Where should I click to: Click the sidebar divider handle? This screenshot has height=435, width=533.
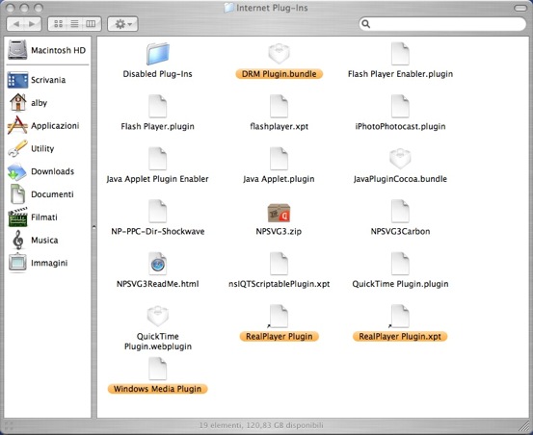pos(94,227)
